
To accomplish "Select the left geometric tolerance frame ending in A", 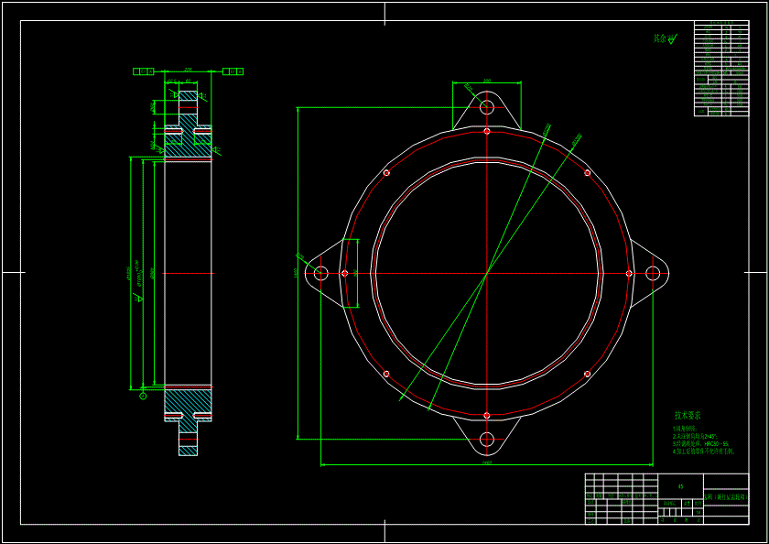I will coord(143,71).
